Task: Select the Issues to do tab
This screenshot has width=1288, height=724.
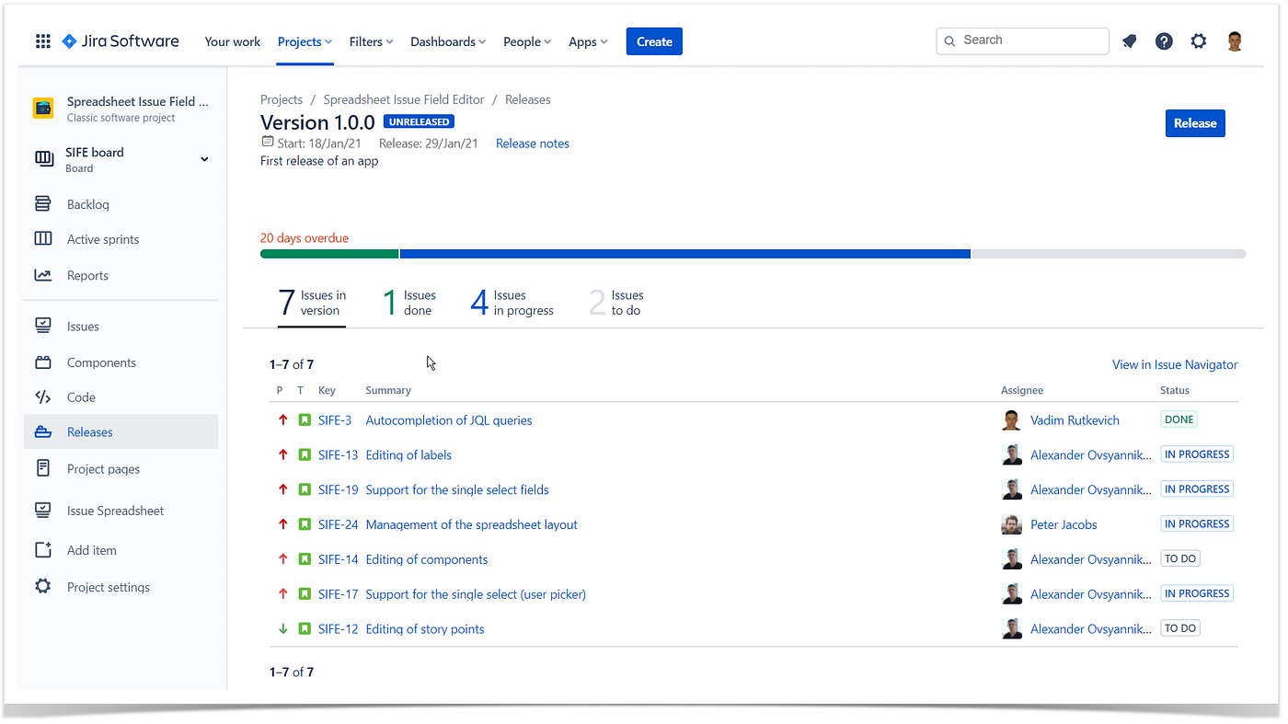Action: (x=616, y=303)
